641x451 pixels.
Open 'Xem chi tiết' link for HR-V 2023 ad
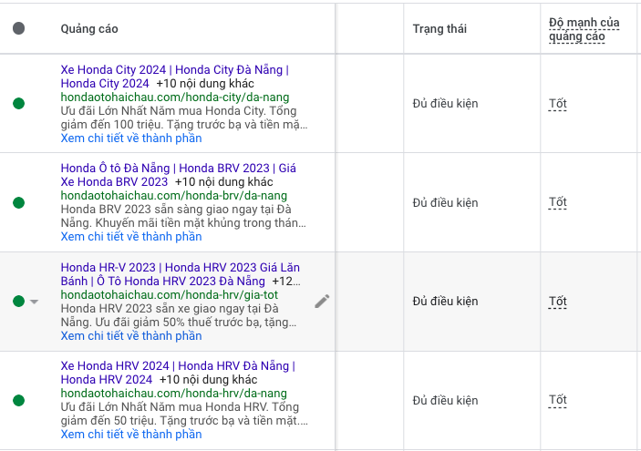tap(131, 336)
